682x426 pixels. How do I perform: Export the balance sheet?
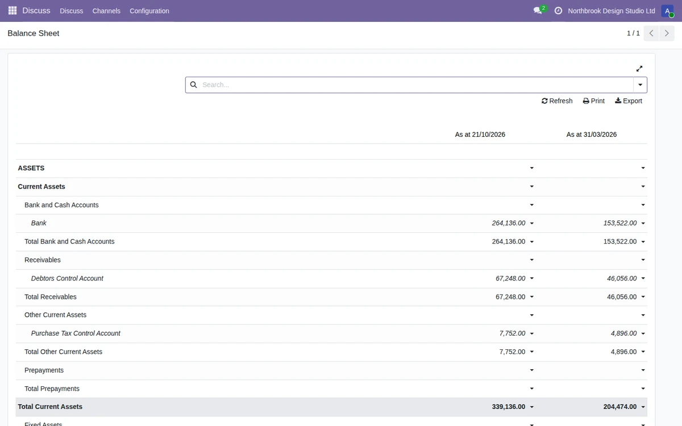click(x=629, y=101)
